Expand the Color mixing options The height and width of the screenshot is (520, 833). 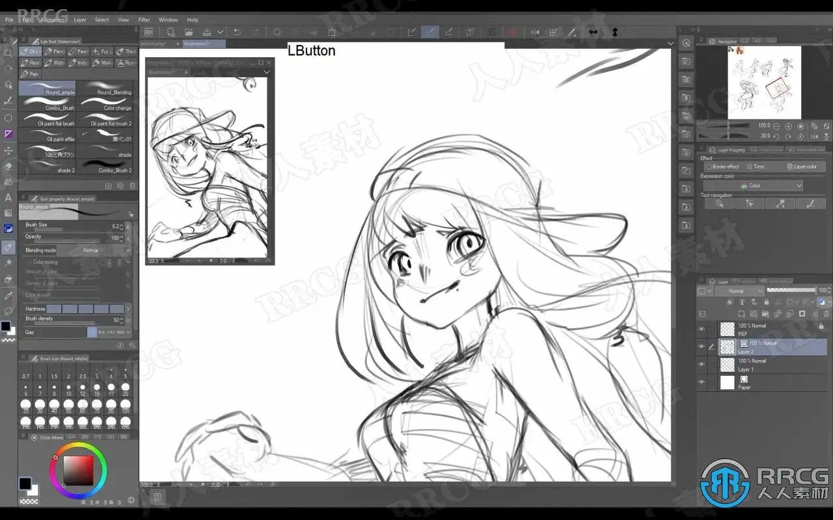coord(128,262)
